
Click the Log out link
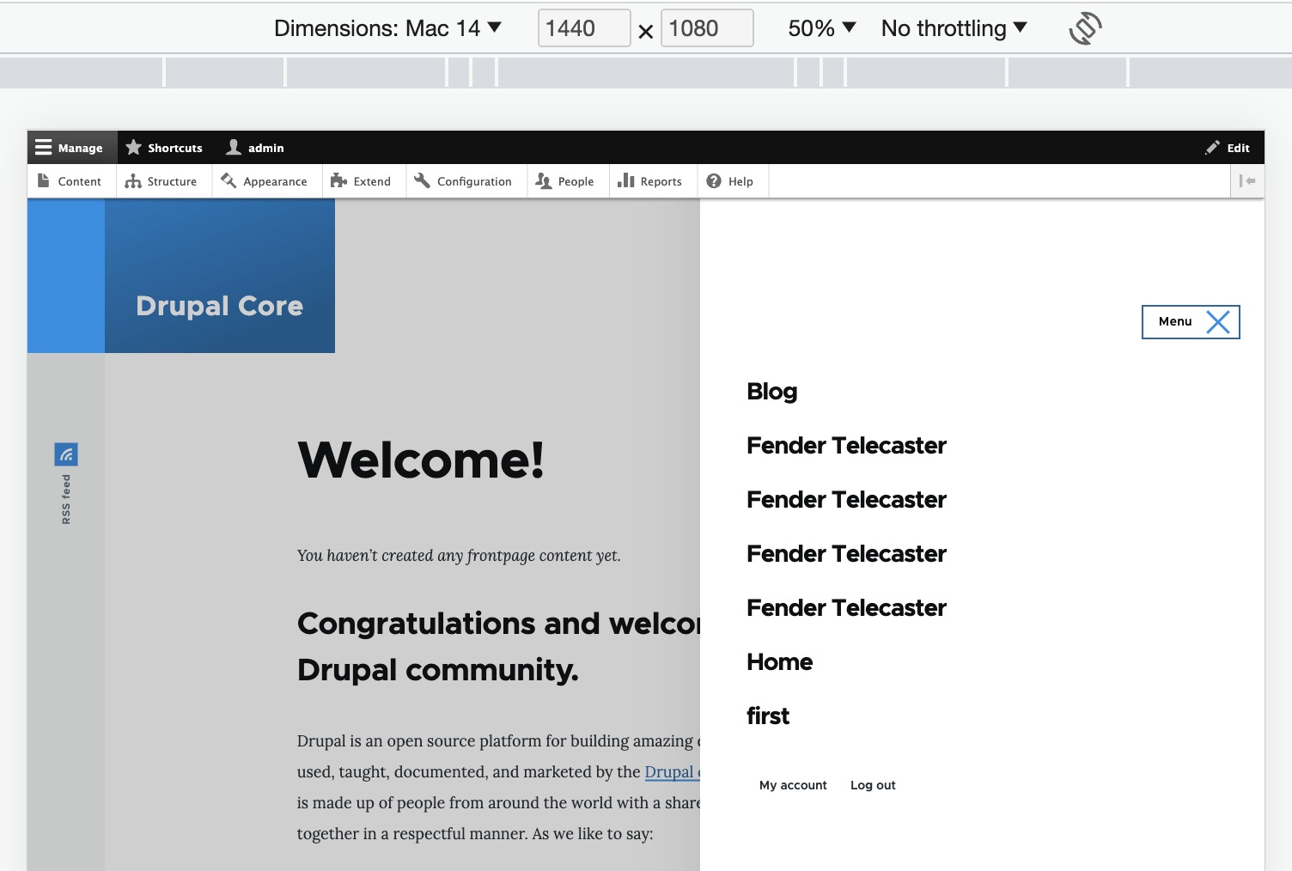872,784
